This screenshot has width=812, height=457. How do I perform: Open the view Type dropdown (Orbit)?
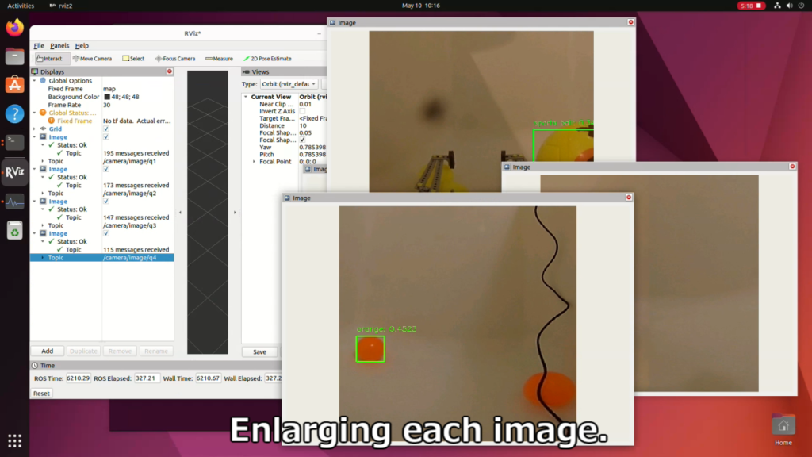[289, 84]
